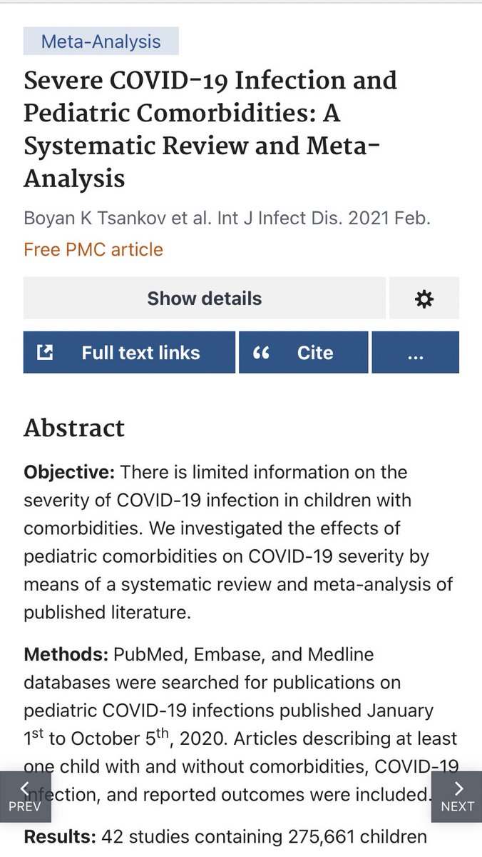
Task: Click the Methods paragraph text
Action: click(241, 723)
